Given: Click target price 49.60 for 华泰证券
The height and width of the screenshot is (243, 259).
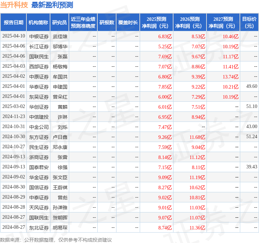Looking at the screenshot, I should point(251,86).
